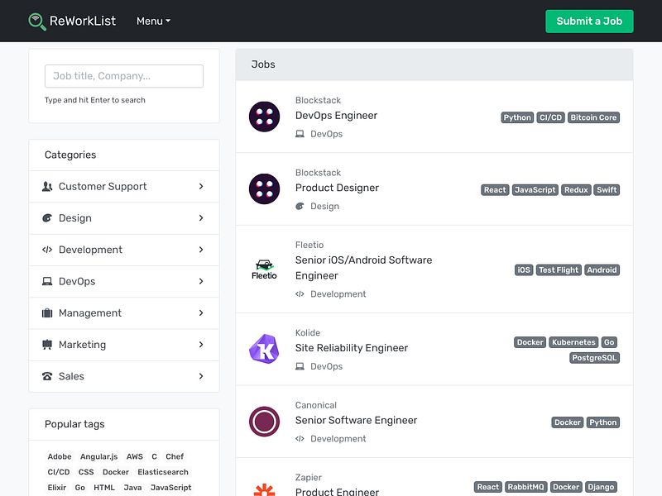The height and width of the screenshot is (496, 662).
Task: Focus the Job title, Company search field
Action: click(x=124, y=76)
